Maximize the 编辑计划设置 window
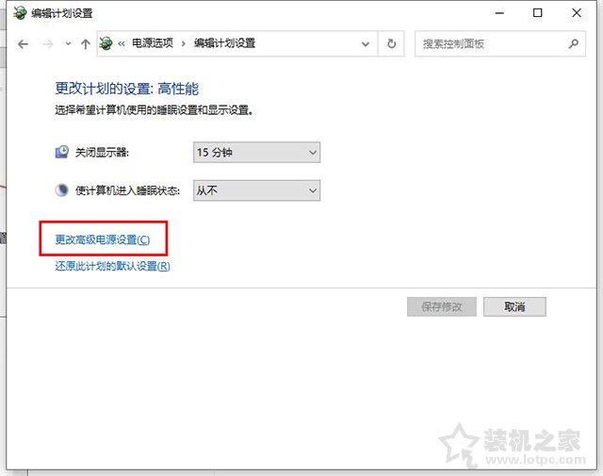 click(x=538, y=13)
